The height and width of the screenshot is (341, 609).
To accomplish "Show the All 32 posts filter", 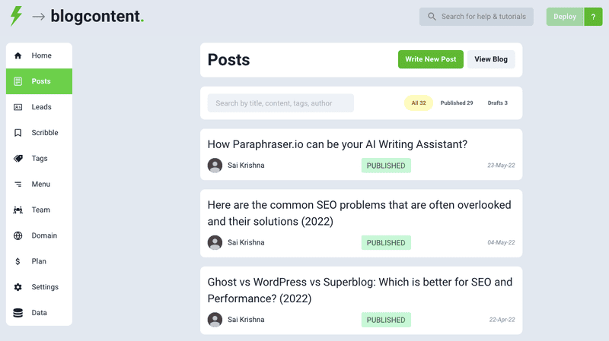I will tap(418, 103).
